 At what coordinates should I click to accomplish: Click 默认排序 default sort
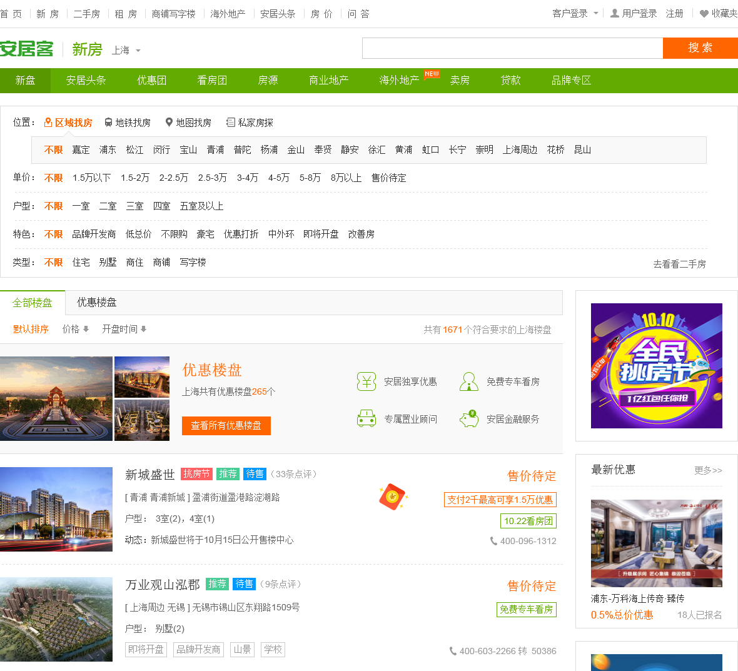click(x=31, y=329)
